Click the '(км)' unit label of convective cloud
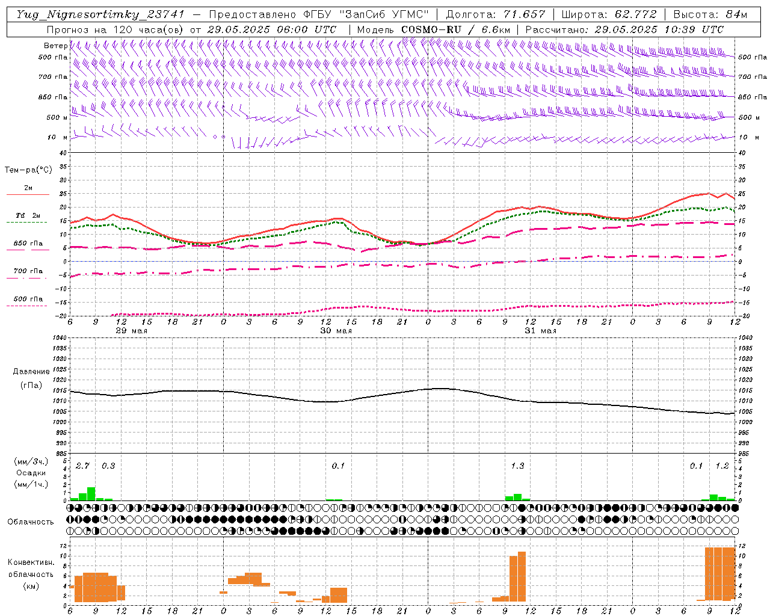Image resolution: width=770 pixels, height=616 pixels. [31, 586]
